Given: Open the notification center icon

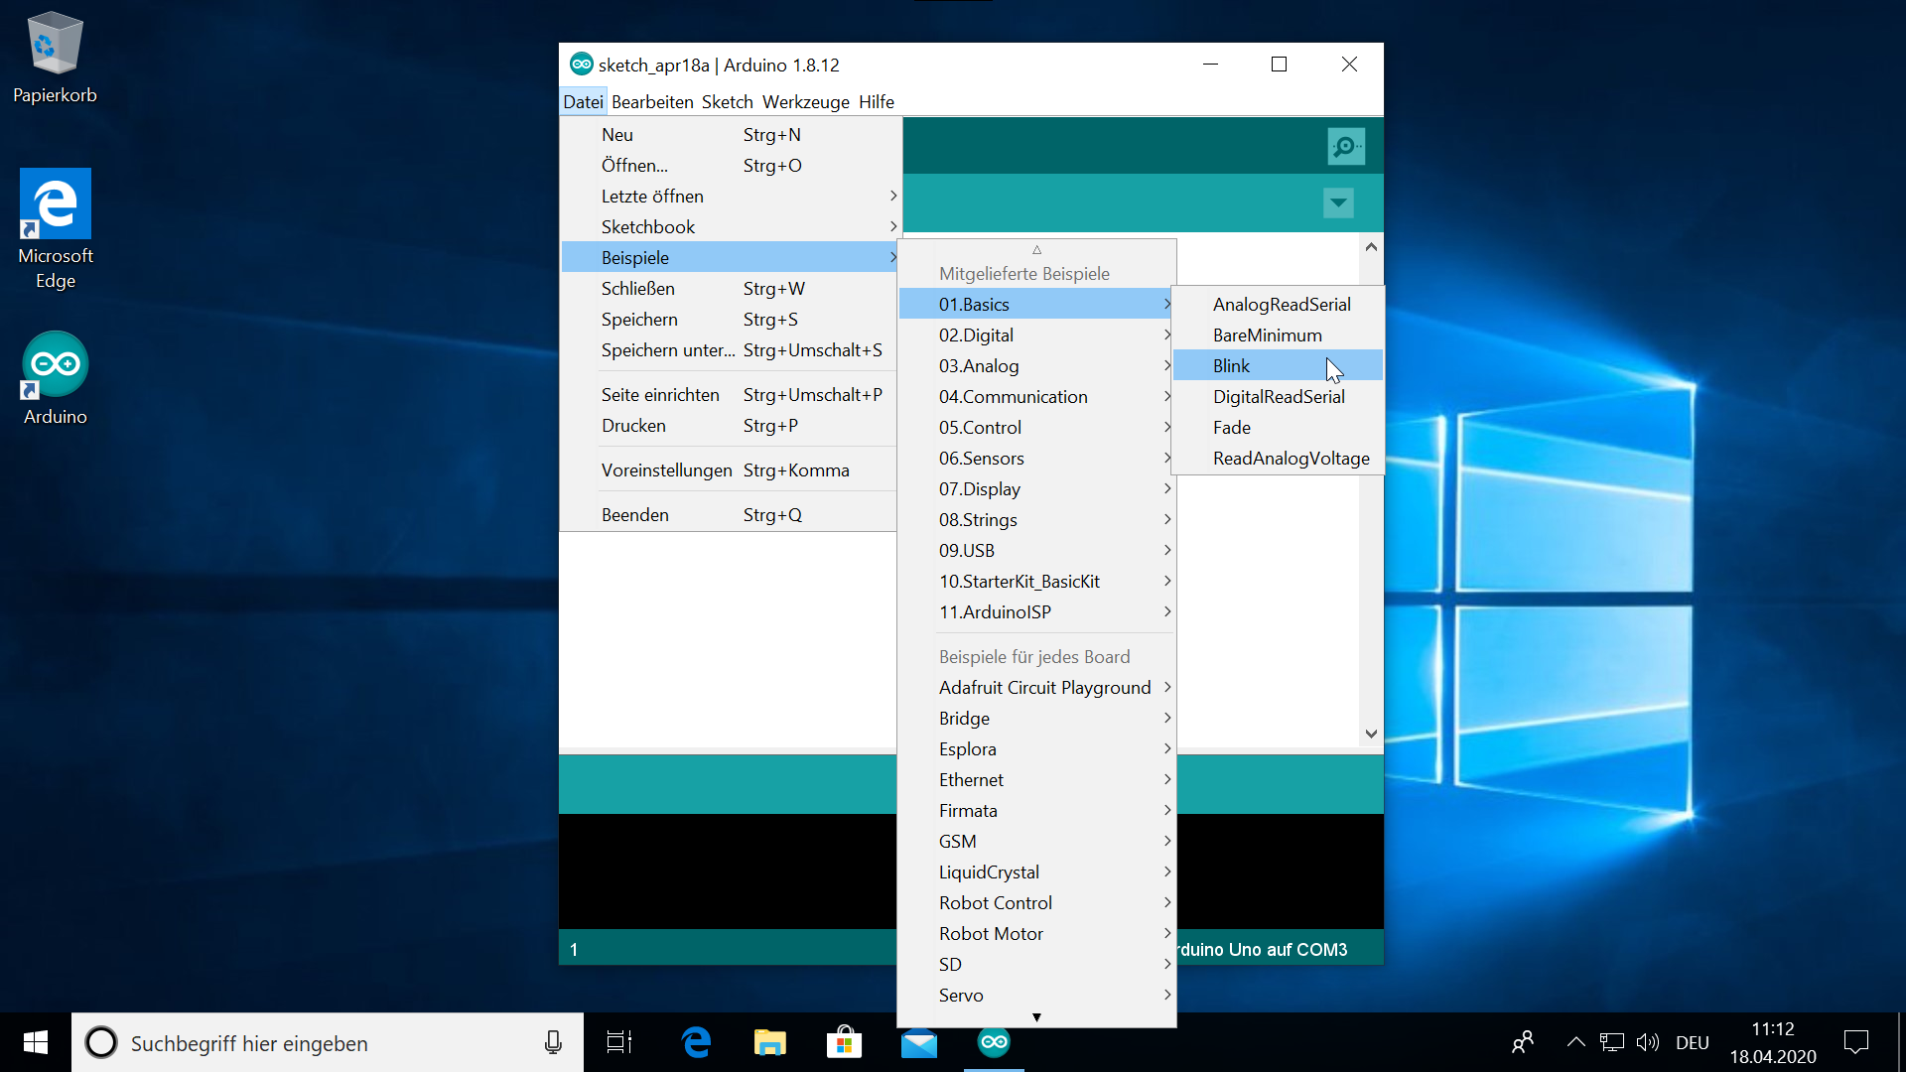Looking at the screenshot, I should point(1855,1042).
